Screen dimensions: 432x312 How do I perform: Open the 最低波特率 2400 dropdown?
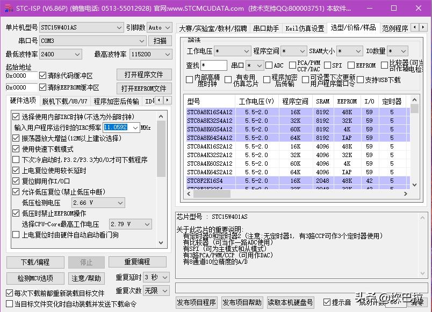point(76,54)
